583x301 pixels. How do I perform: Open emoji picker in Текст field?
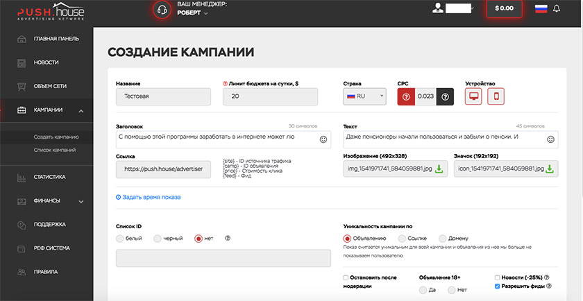coord(550,139)
